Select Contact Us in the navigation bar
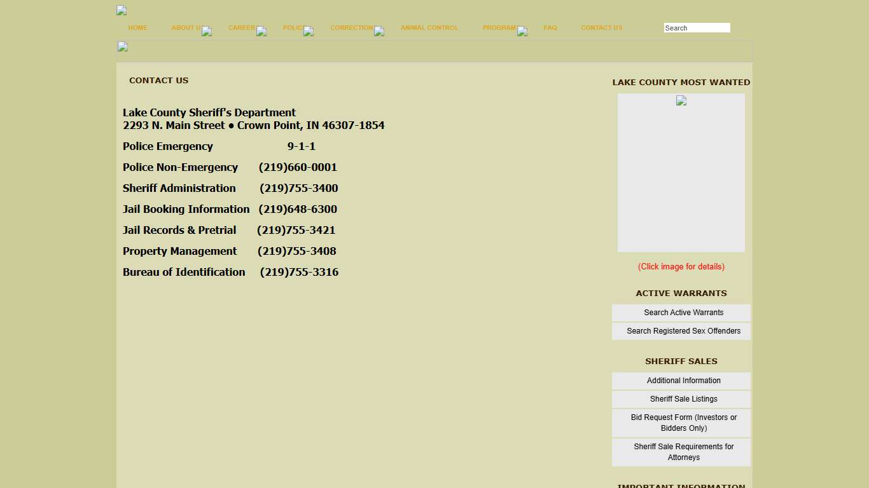This screenshot has height=488, width=869. pyautogui.click(x=601, y=28)
